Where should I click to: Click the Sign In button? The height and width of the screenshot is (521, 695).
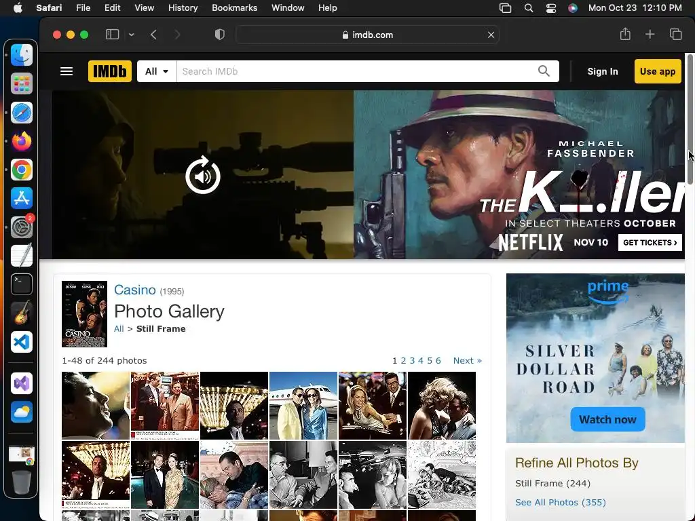603,71
